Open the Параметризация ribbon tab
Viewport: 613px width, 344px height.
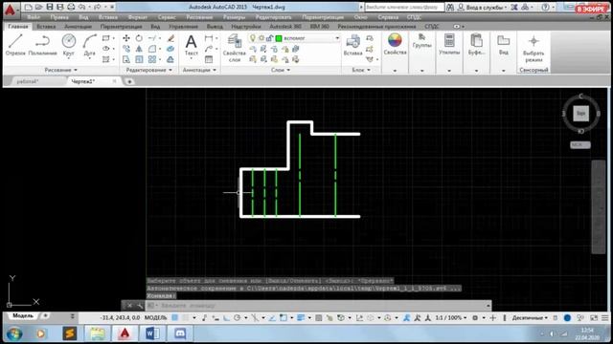click(x=122, y=26)
